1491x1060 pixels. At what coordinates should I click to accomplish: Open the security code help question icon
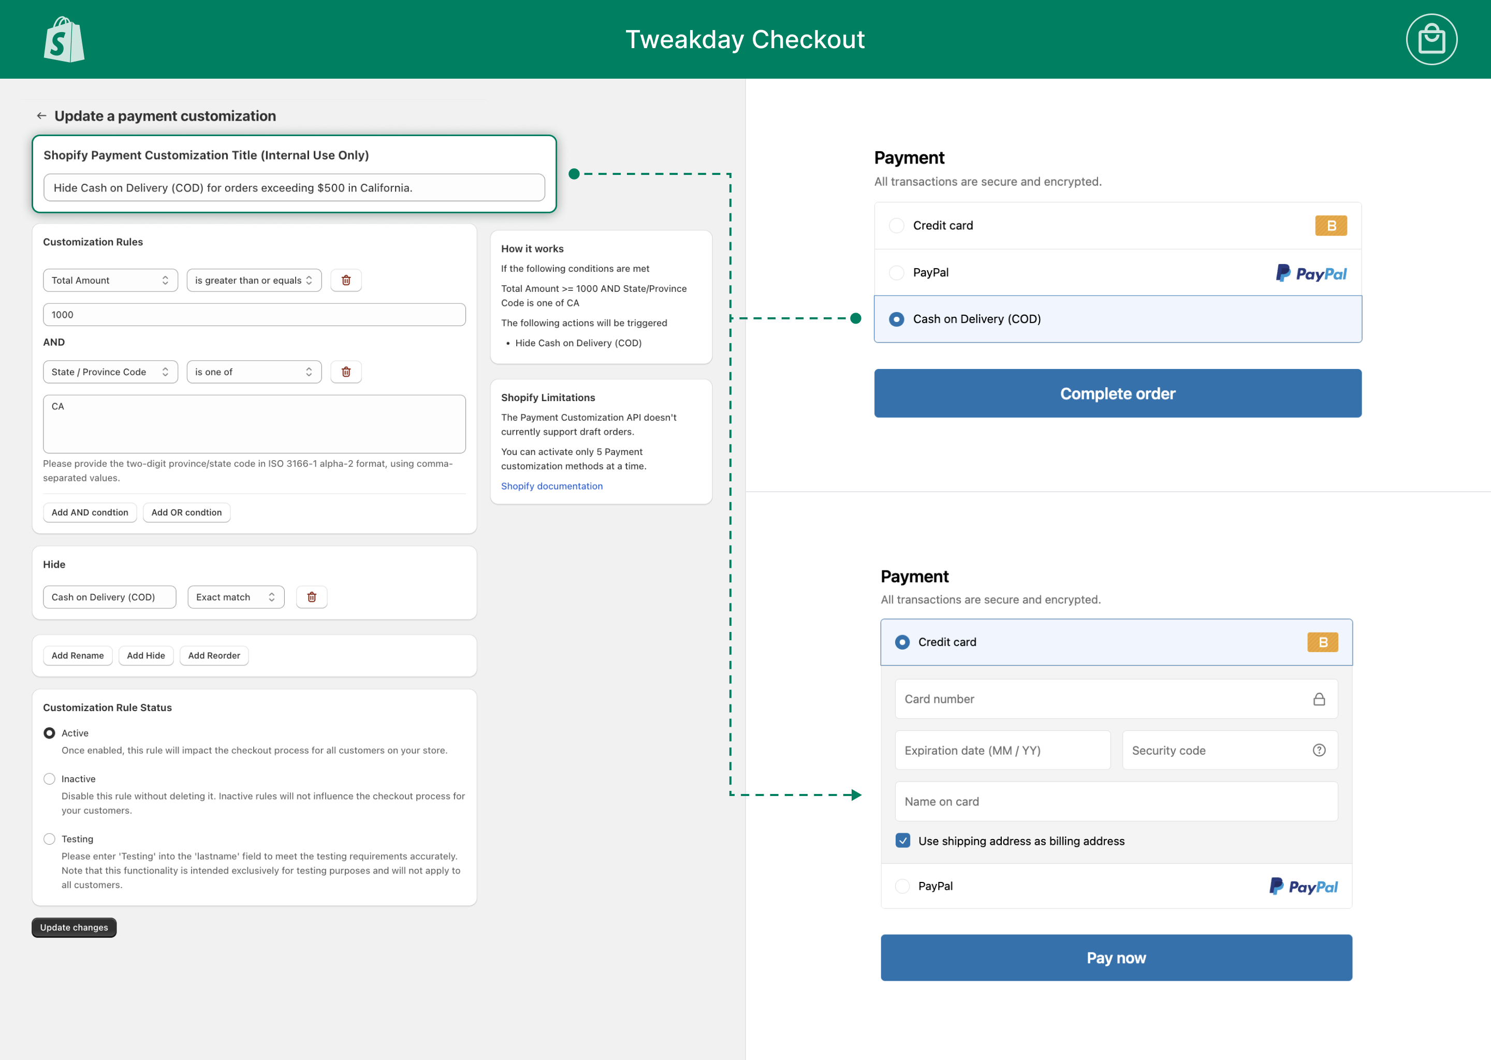coord(1319,750)
